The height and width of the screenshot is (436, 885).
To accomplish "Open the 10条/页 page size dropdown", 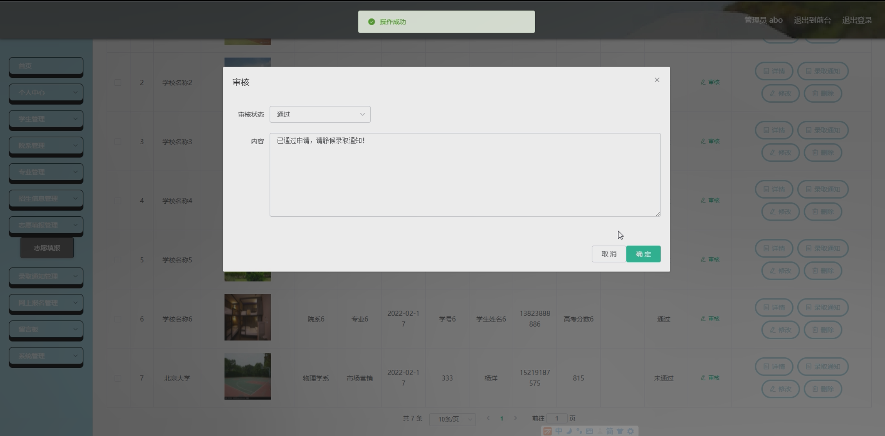I will coord(452,419).
